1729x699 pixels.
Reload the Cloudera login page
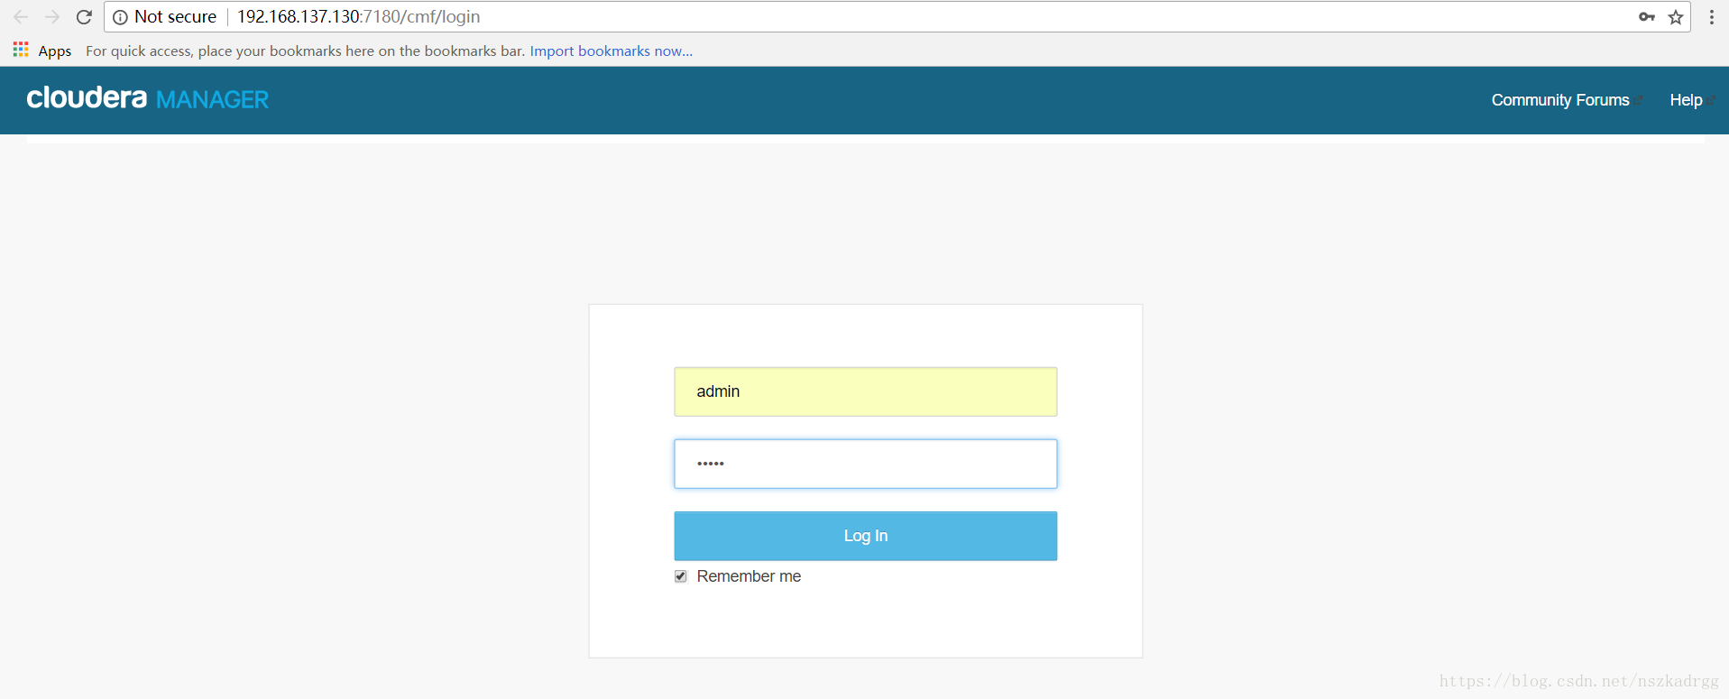(x=84, y=17)
